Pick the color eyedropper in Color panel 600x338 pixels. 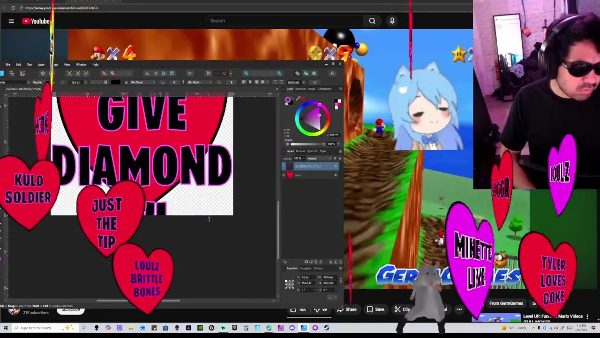coord(298,98)
